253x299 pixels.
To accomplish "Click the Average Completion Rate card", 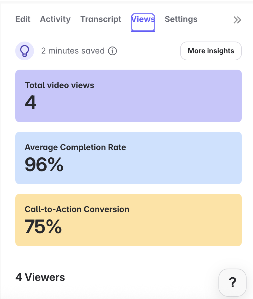I will click(x=128, y=158).
